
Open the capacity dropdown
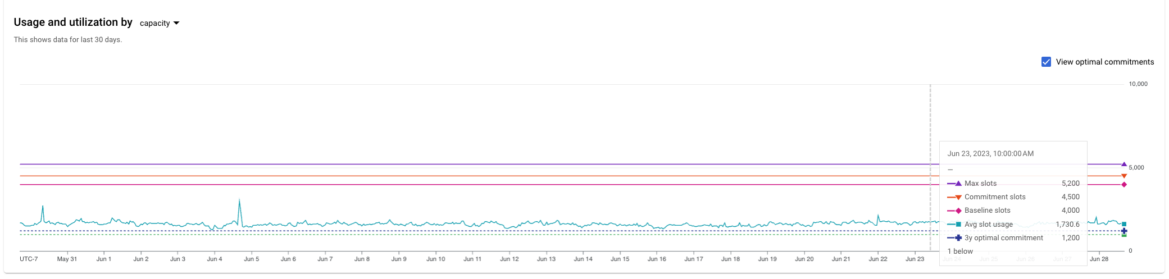(x=160, y=23)
